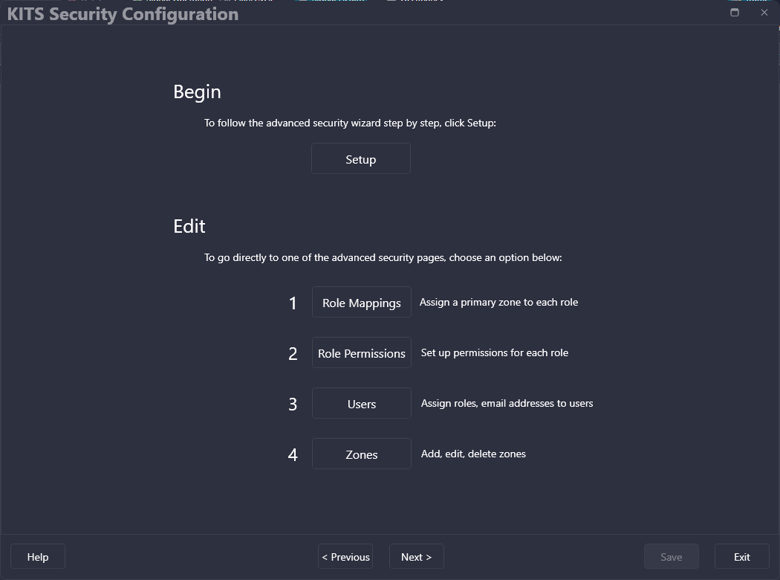Click the Setup wizard button
The width and height of the screenshot is (780, 580).
[x=361, y=159]
